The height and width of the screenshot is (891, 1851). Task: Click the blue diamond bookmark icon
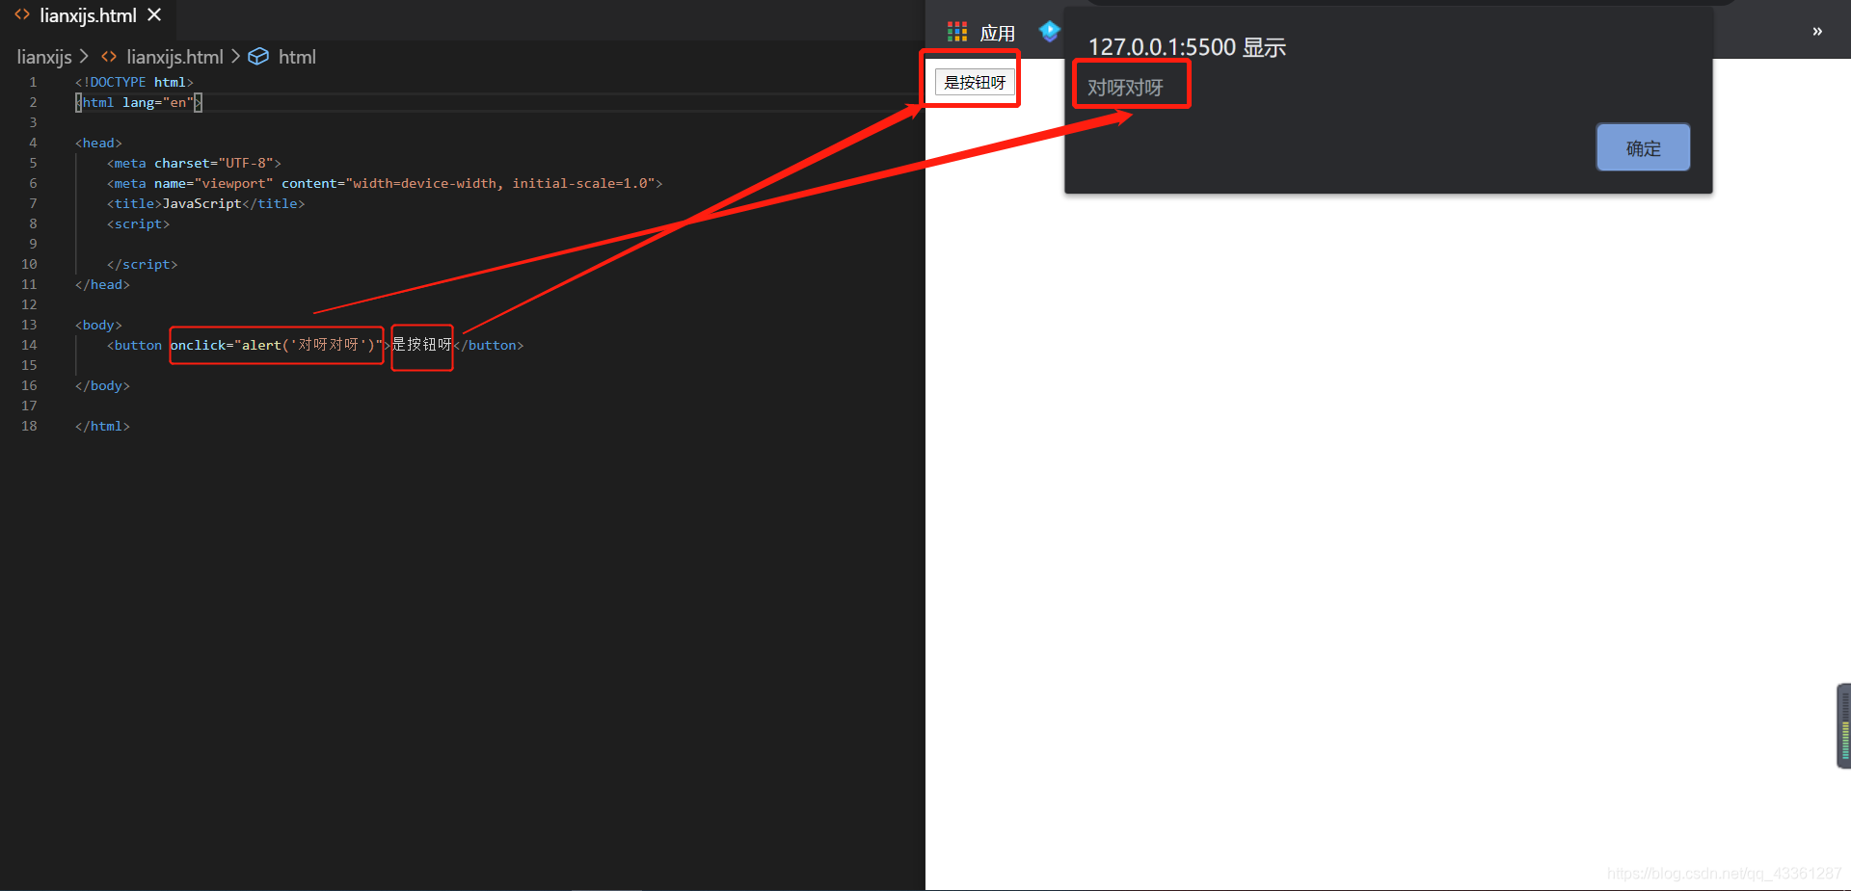(1049, 32)
